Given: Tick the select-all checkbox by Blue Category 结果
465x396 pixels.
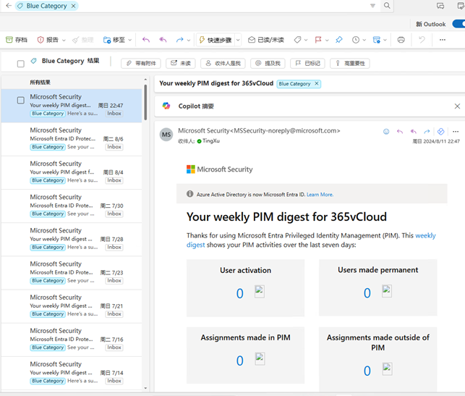Looking at the screenshot, I should click(21, 64).
